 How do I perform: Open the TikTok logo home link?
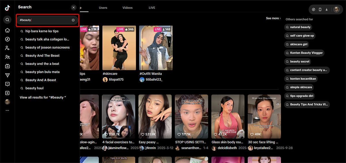pyautogui.click(x=7, y=8)
